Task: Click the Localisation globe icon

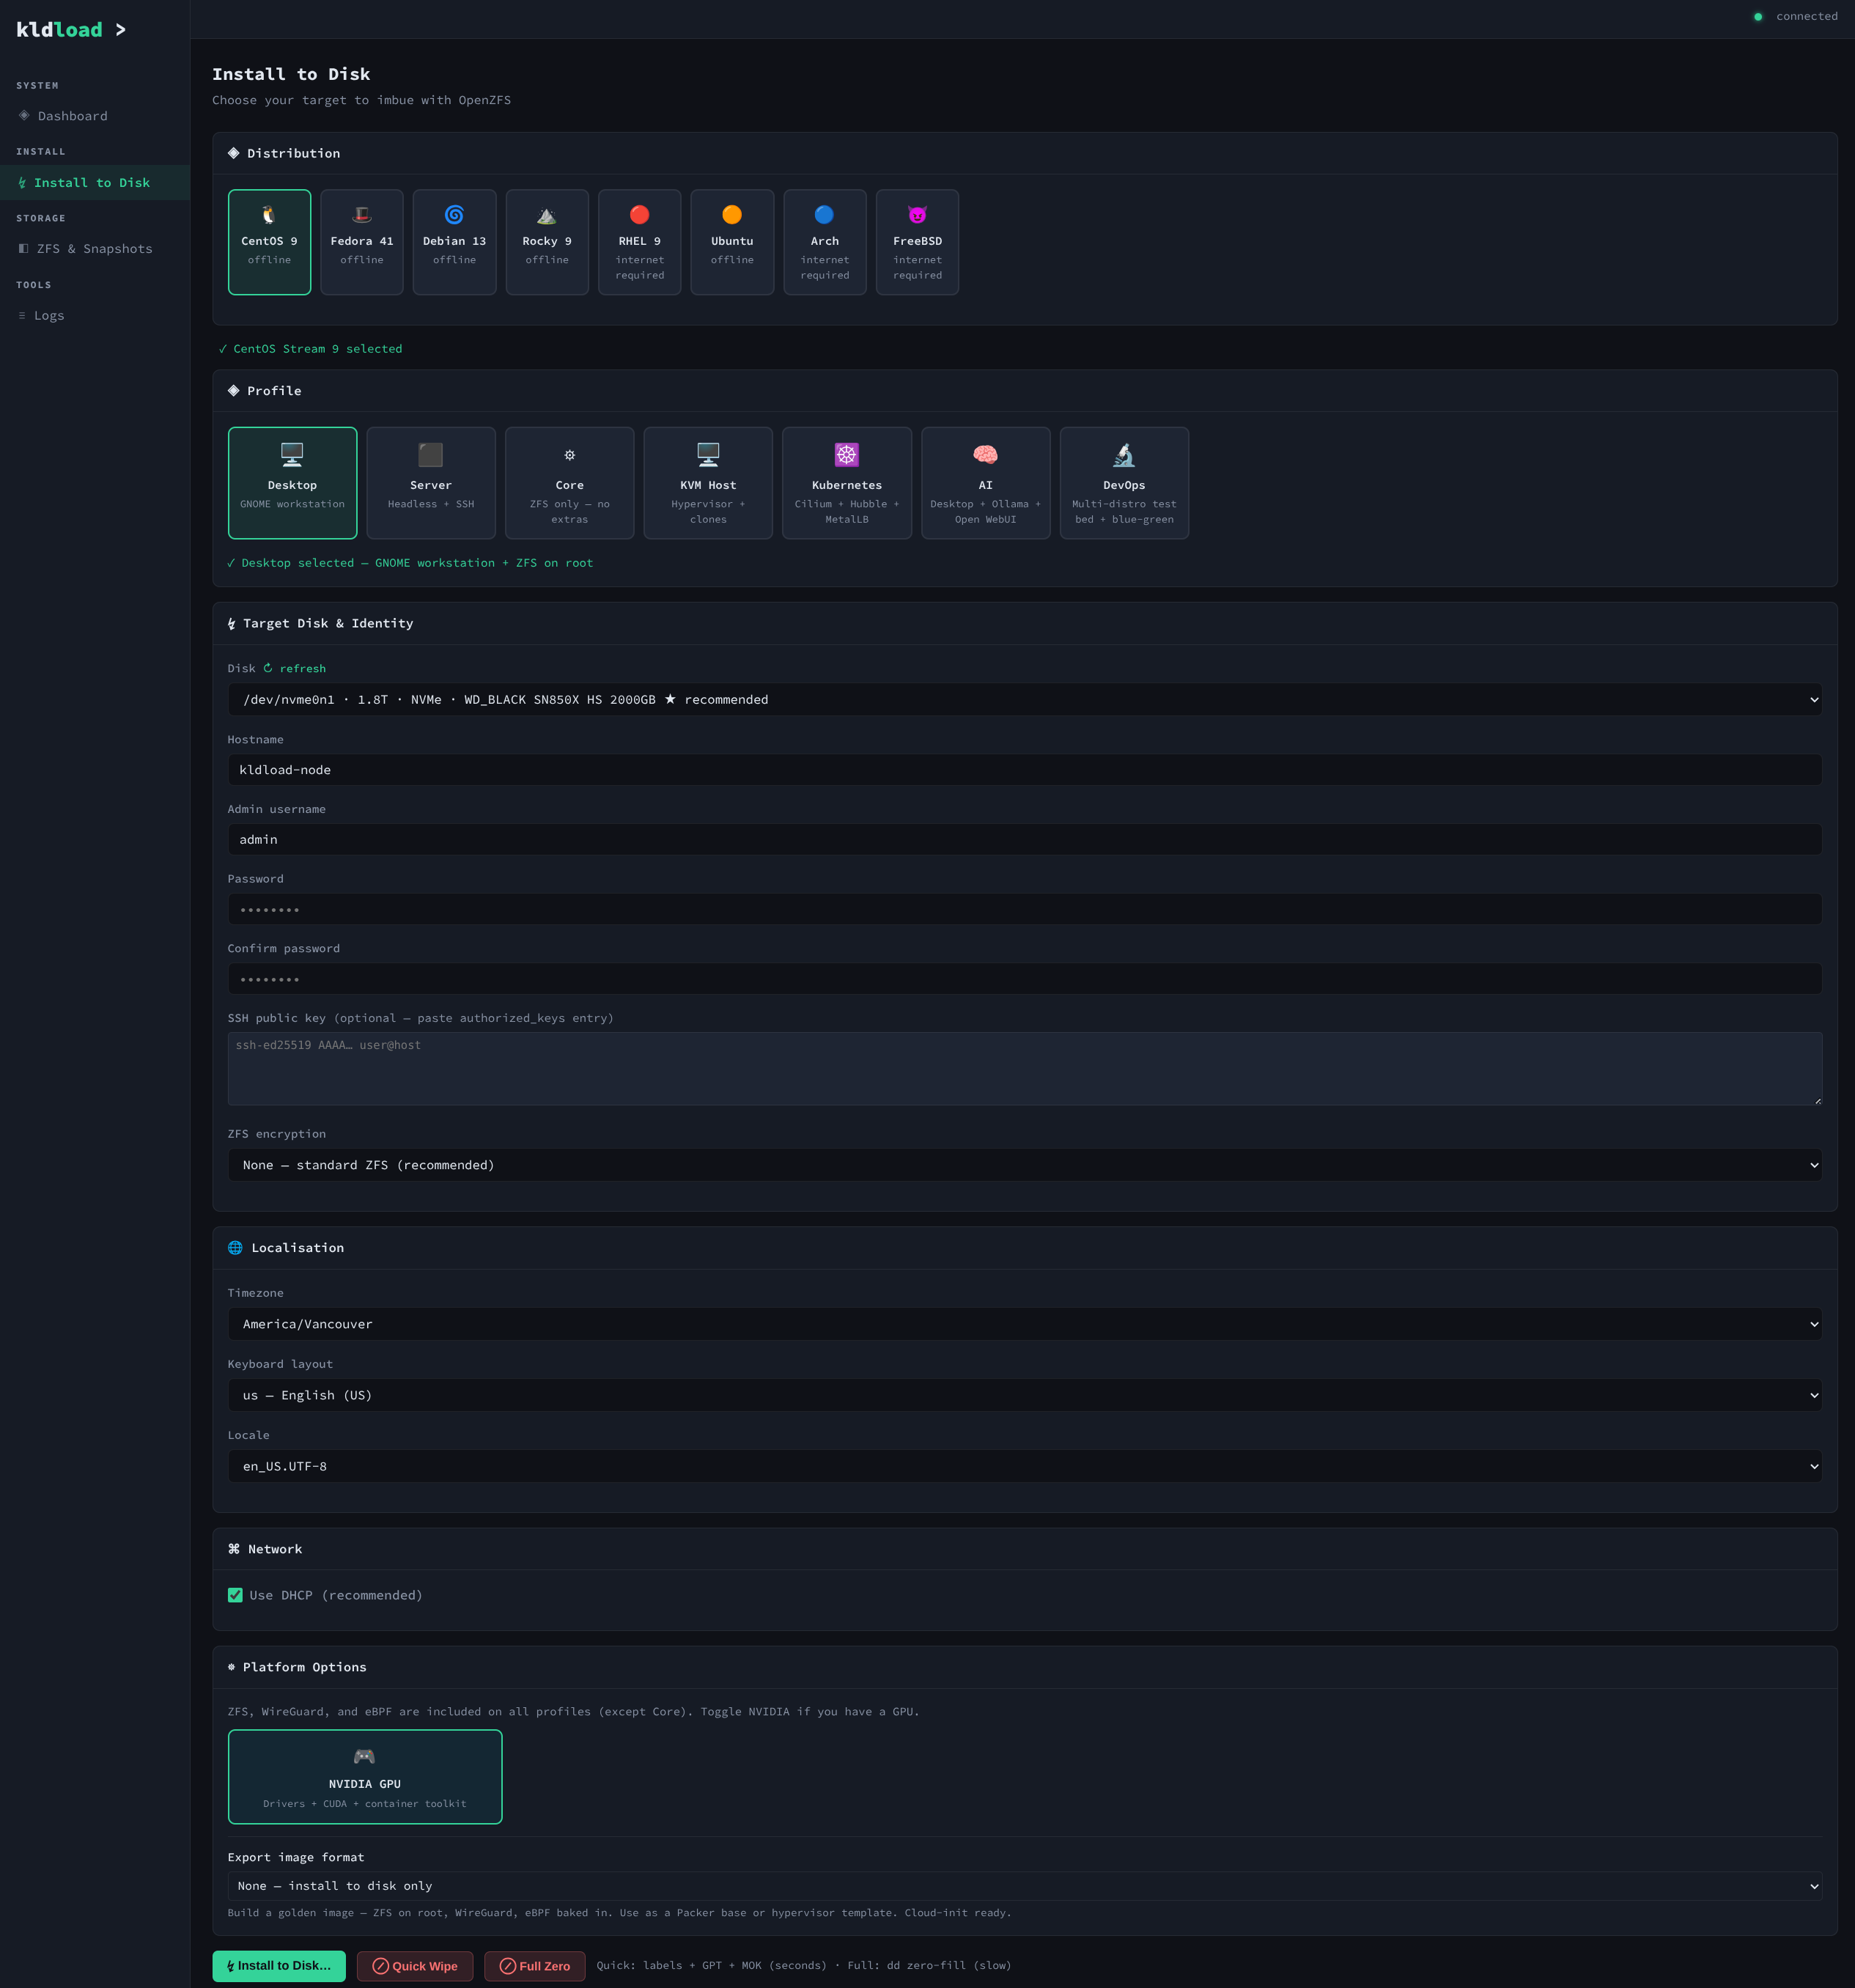Action: [235, 1247]
